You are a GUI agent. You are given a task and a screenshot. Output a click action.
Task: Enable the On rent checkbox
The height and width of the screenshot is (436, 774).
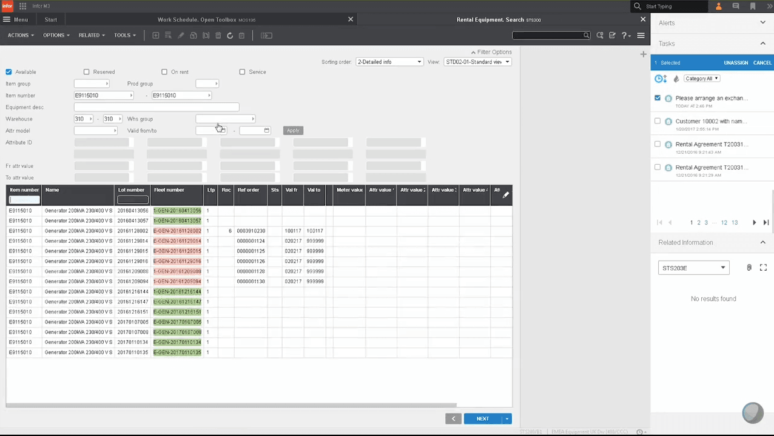pyautogui.click(x=164, y=71)
